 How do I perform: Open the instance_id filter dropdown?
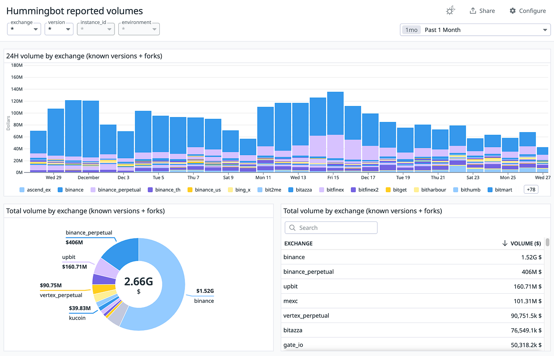[x=96, y=29]
